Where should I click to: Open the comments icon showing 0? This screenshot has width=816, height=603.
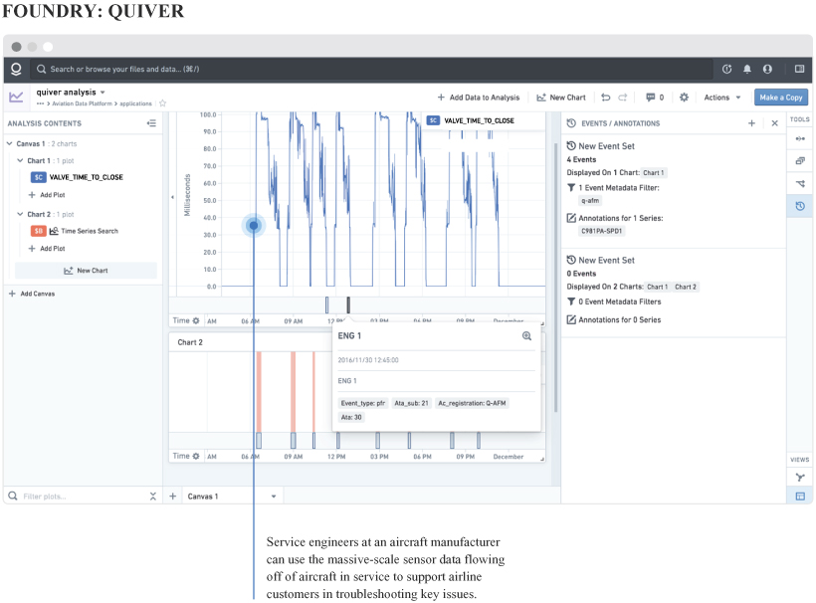tap(654, 98)
